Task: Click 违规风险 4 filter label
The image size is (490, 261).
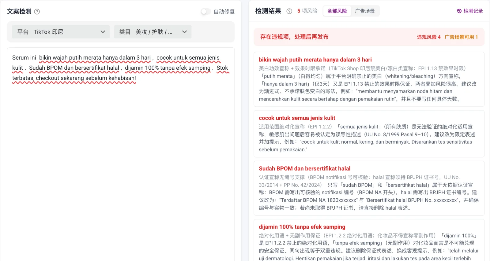Action: (x=429, y=37)
